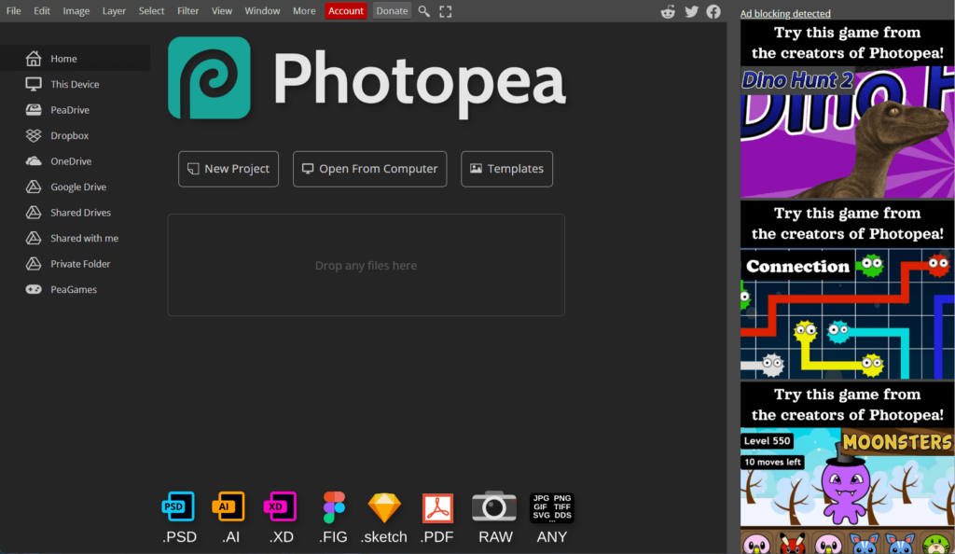Screen dimensions: 955x554
Task: Open the More menu
Action: (x=304, y=11)
